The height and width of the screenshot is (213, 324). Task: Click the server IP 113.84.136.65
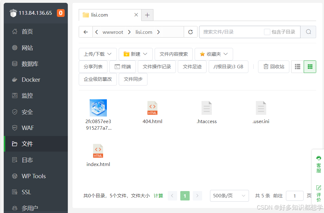(35, 13)
